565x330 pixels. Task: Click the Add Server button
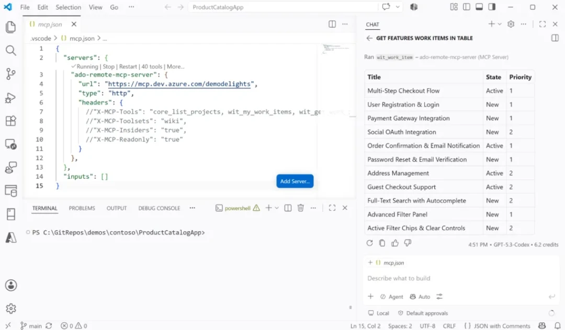(295, 181)
